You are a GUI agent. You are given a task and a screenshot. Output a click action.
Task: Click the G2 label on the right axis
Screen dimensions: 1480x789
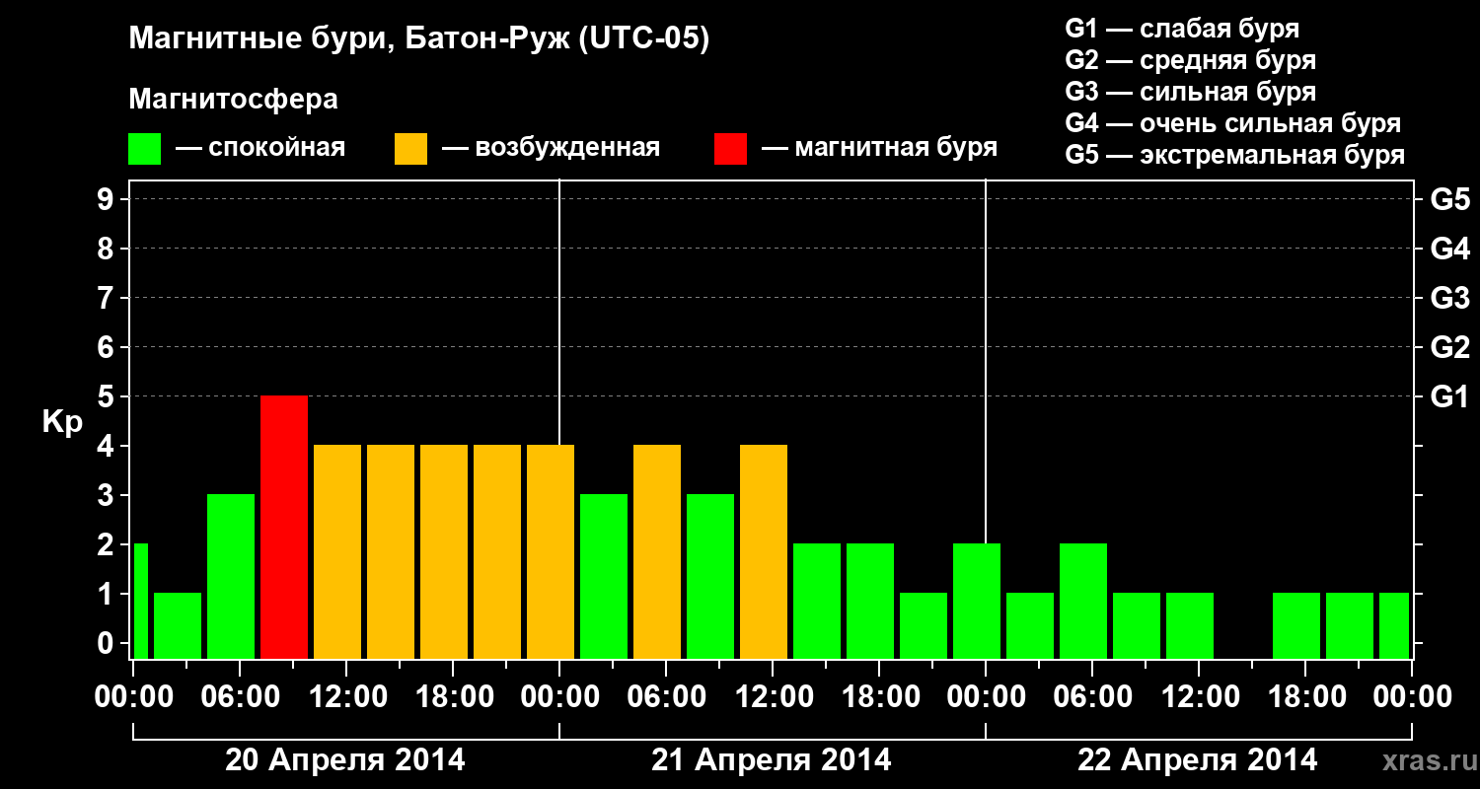[x=1449, y=347]
